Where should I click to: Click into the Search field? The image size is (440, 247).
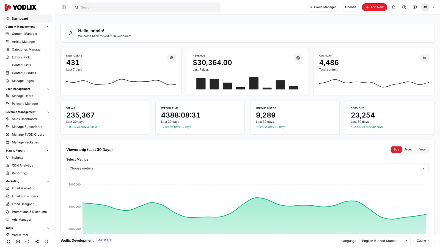[146, 7]
